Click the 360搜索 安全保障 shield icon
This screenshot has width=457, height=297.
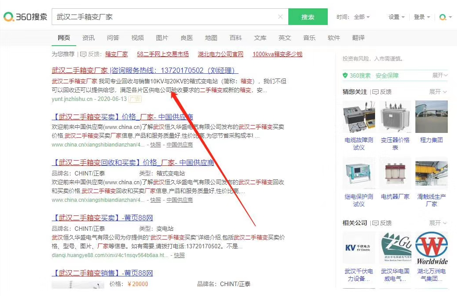pos(345,75)
